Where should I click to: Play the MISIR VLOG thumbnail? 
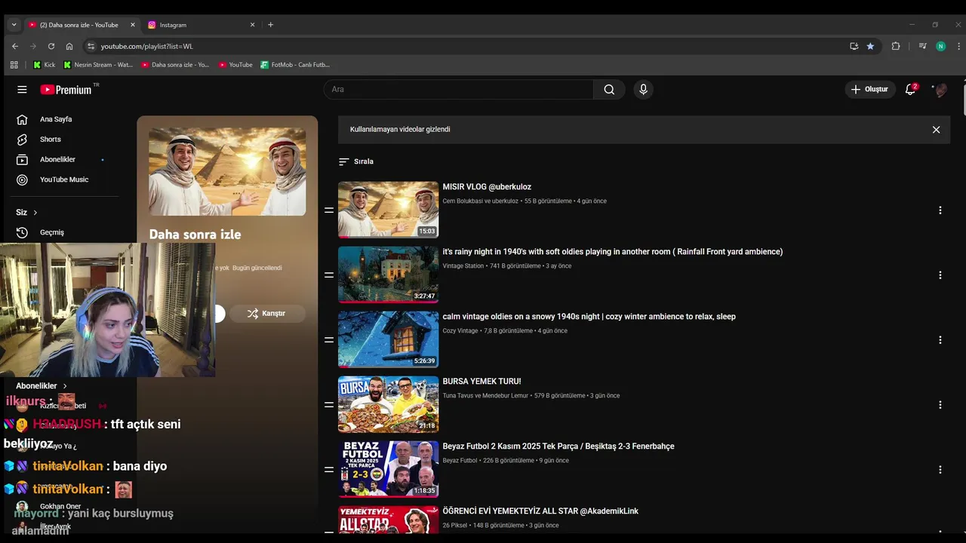pos(388,210)
